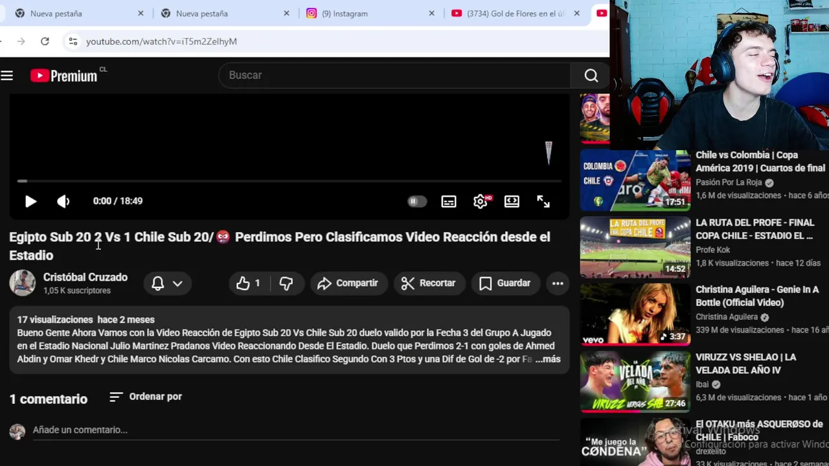Open Cristóbal Cruzado channel avatar

[22, 283]
